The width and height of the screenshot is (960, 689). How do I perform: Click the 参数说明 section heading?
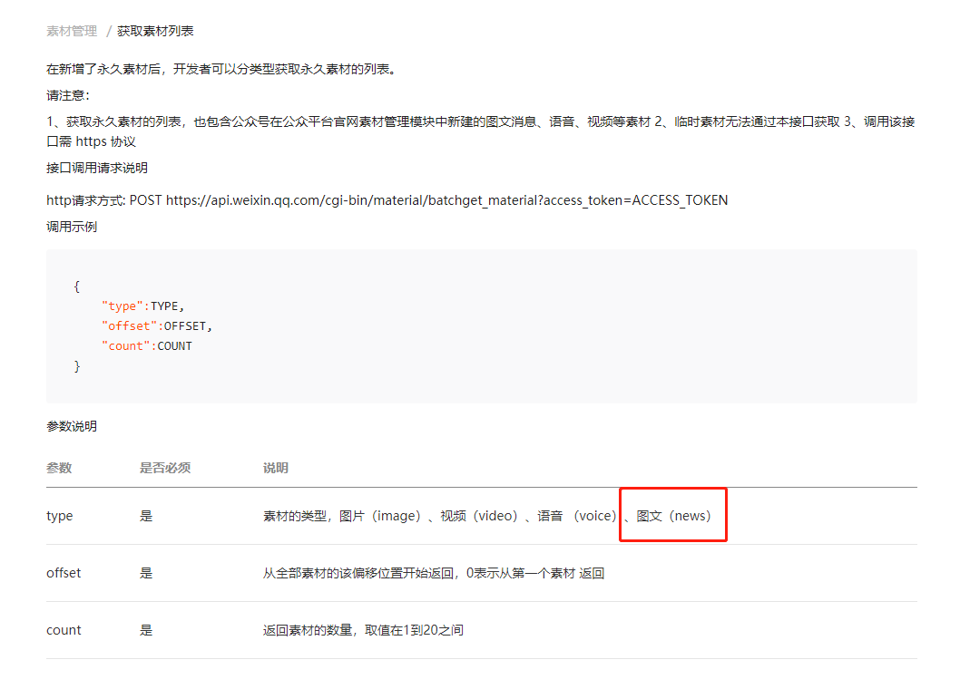point(71,426)
